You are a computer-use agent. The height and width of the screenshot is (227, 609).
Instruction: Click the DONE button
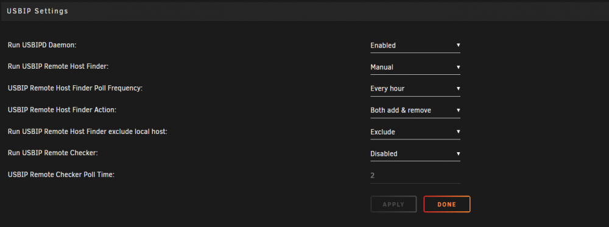click(x=446, y=204)
